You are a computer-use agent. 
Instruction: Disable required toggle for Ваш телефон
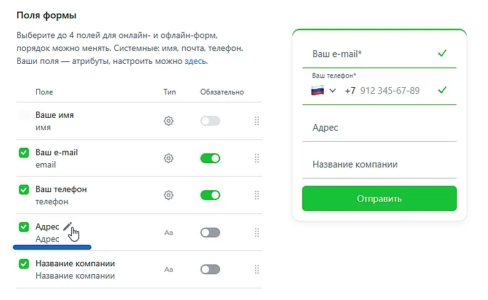coord(210,195)
